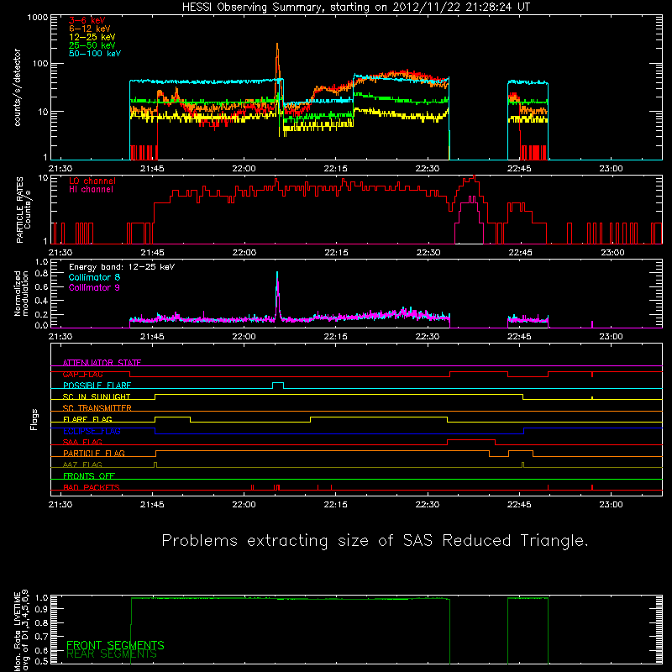Click the 0.9 tick on livetime axis
Viewport: 672px width, 672px height.
click(41, 608)
